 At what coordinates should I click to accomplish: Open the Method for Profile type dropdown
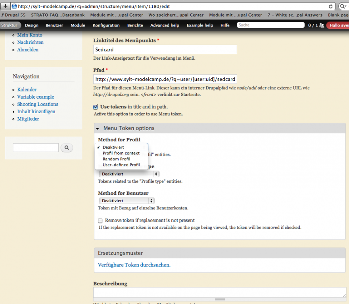129,174
